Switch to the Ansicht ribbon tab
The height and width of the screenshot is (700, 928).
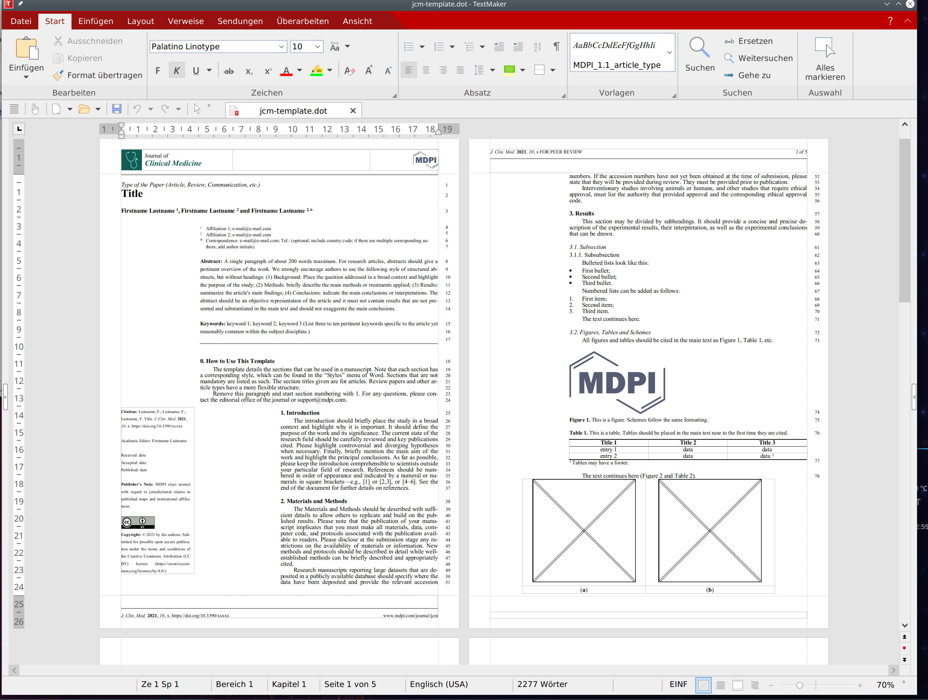358,21
